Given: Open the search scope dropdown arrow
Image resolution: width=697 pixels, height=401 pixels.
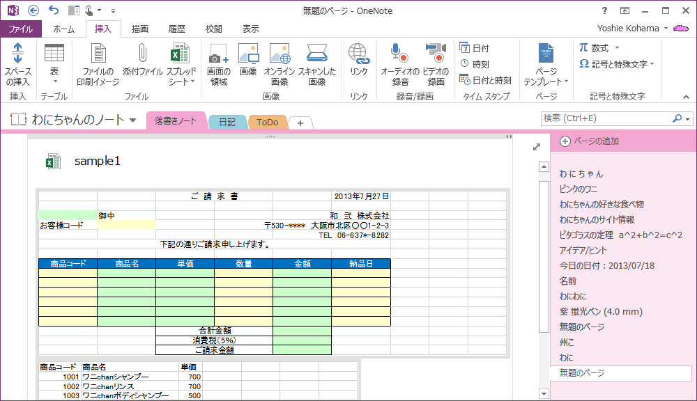Looking at the screenshot, I should click(688, 118).
